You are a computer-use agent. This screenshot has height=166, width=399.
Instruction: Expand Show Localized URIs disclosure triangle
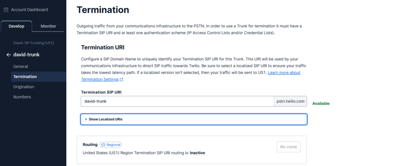(86, 119)
